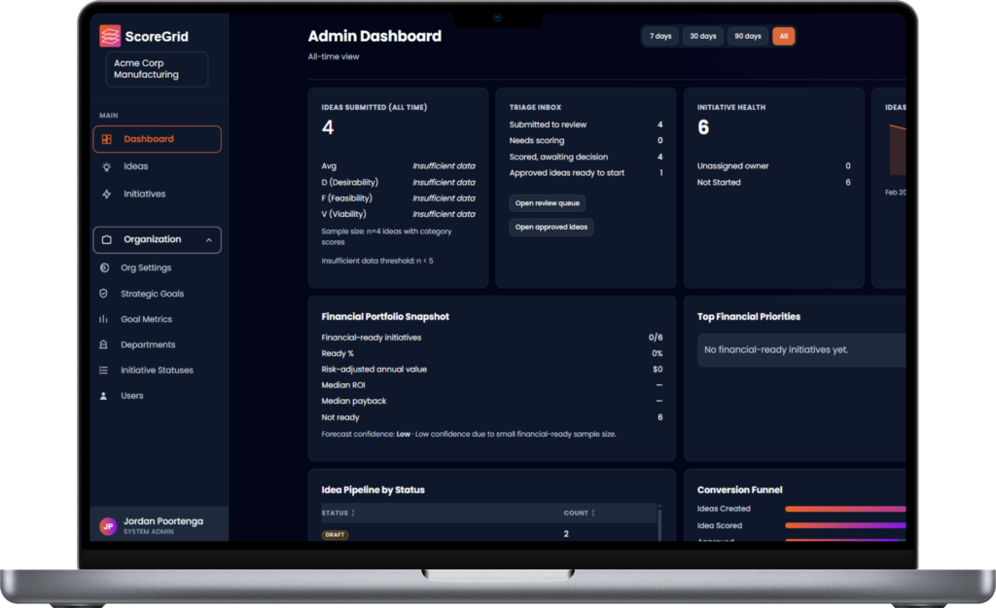Collapse the Organization section chevron
Viewport: 996px width, 608px height.
[208, 239]
